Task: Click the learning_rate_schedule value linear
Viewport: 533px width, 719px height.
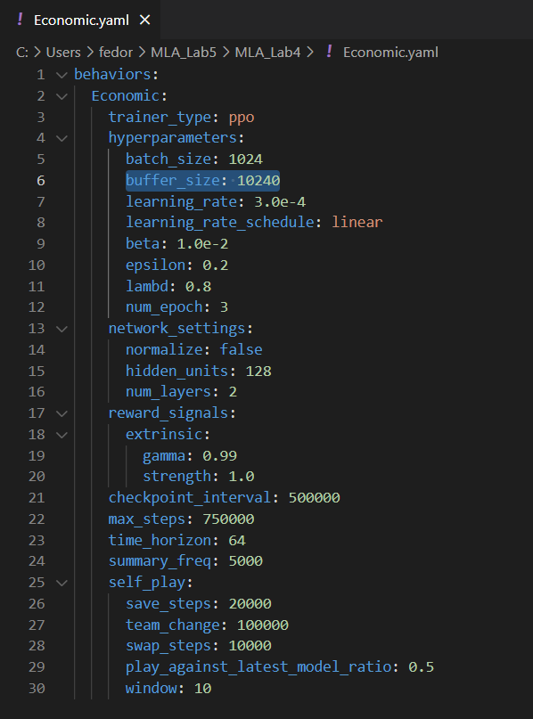Action: [357, 223]
